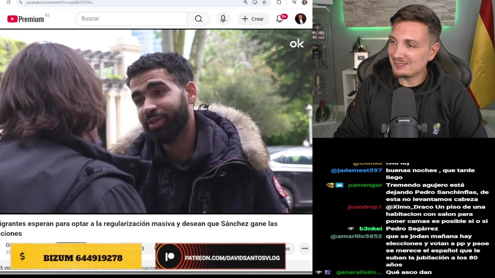Reload the page with the browser refresh icon
The image size is (495, 278).
click(x=9, y=2)
